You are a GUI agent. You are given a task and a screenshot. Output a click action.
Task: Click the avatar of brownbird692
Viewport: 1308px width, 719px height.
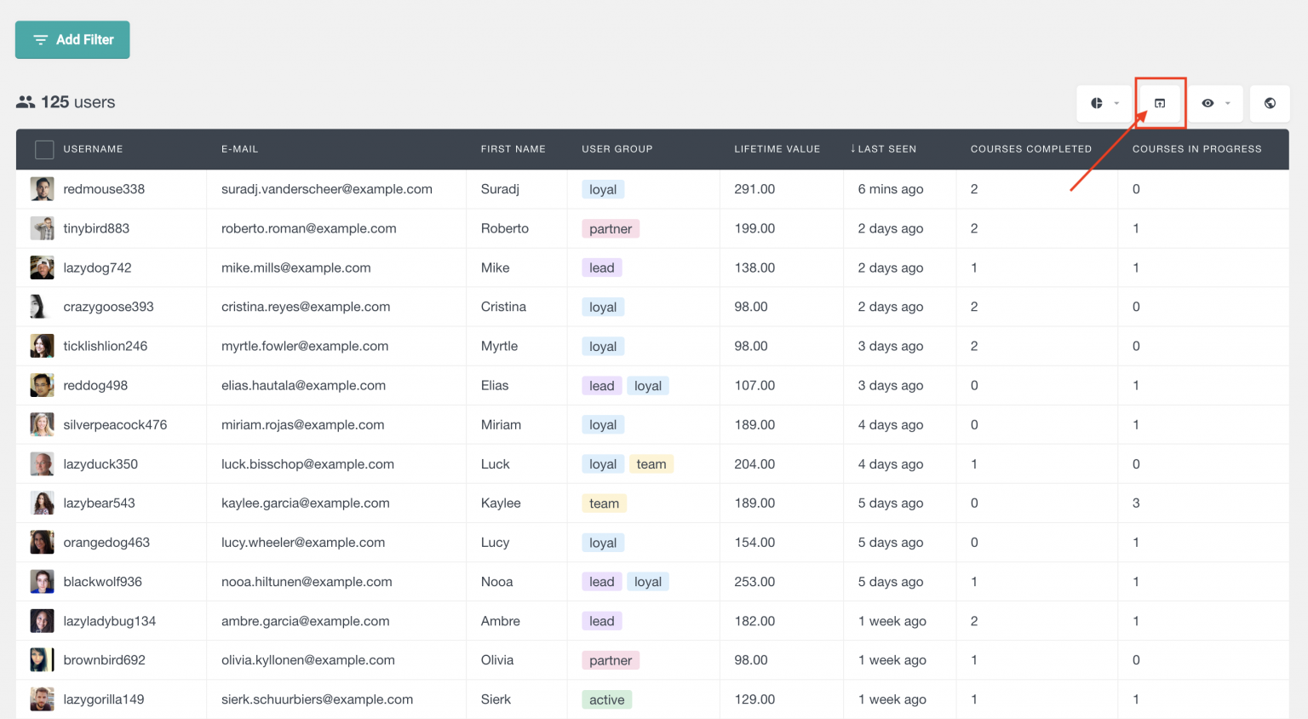[42, 660]
